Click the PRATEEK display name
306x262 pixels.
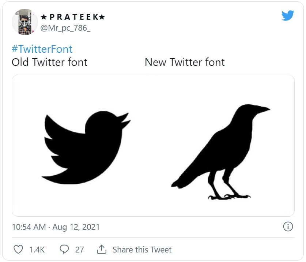(x=73, y=17)
